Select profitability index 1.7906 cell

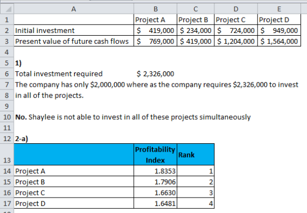click(155, 182)
